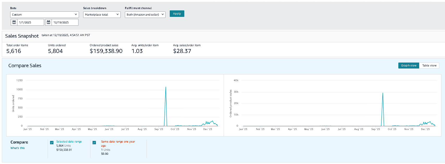Image resolution: width=445 pixels, height=164 pixels.
Task: Click the peak in Ordered product sales chart
Action: [383, 93]
